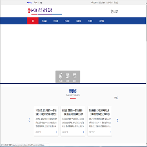Open the fourth item in blue navigation bar

coord(67,21)
